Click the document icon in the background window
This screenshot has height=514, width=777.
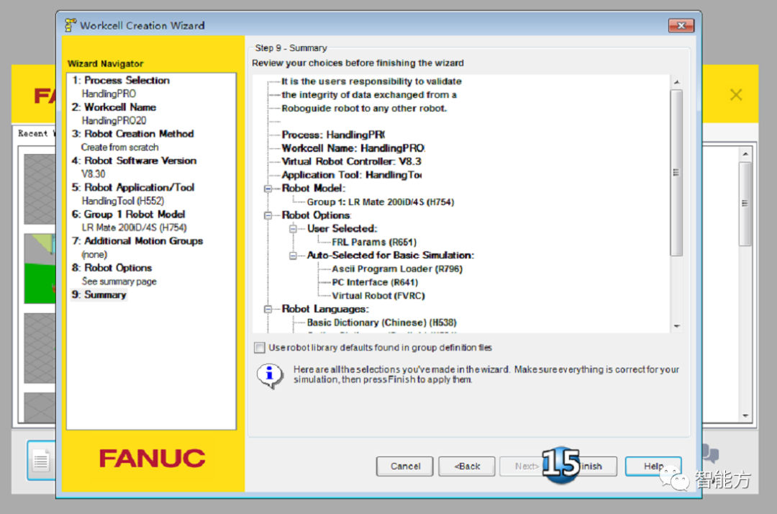(x=41, y=461)
